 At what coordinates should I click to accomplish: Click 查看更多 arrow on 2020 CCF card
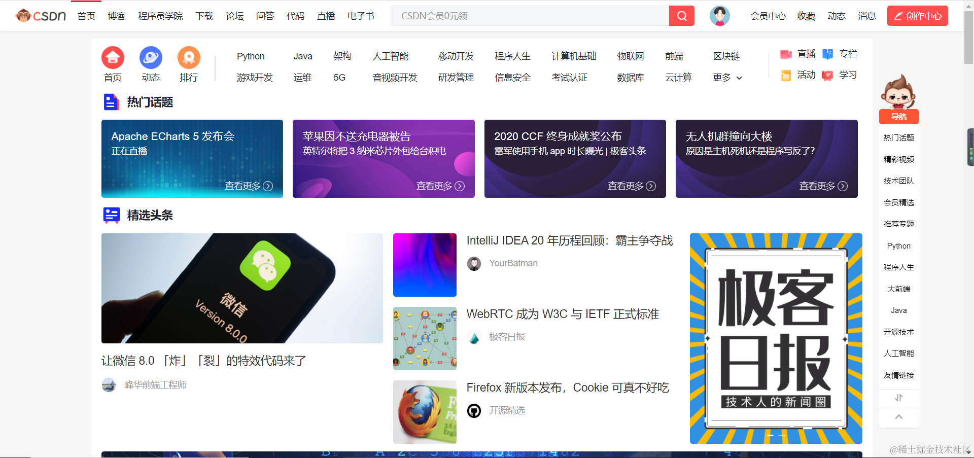pyautogui.click(x=651, y=186)
